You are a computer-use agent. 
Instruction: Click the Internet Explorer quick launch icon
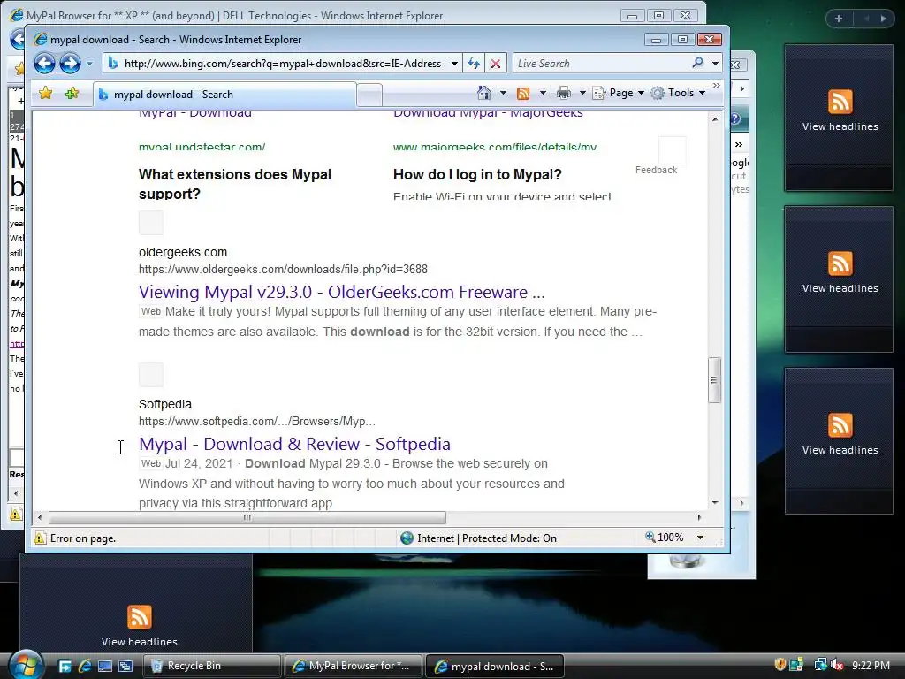85,666
